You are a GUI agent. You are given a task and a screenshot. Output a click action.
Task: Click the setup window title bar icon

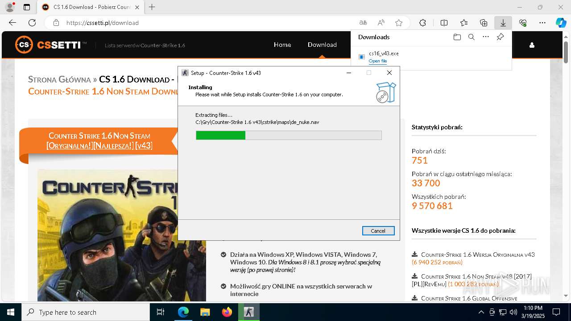click(185, 73)
